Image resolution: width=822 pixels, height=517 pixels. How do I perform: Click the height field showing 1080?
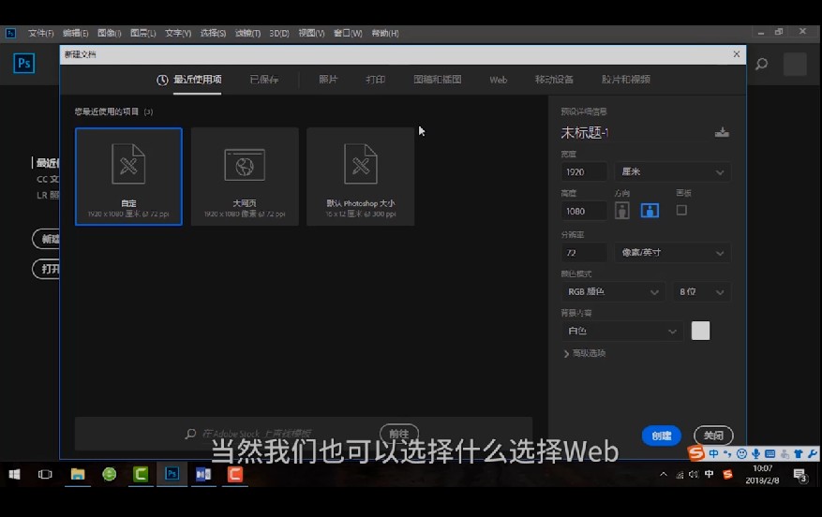point(584,211)
